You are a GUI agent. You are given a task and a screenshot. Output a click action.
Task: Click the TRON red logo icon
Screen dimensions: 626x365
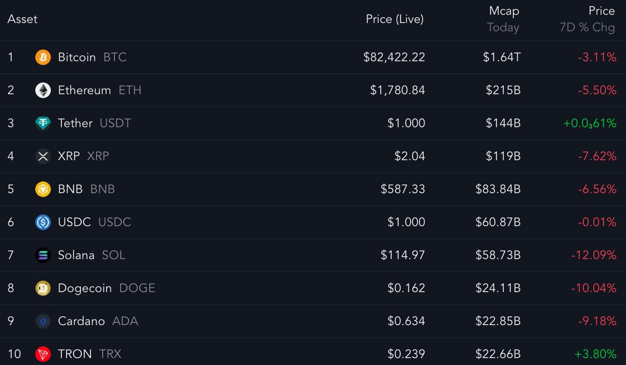(x=43, y=355)
